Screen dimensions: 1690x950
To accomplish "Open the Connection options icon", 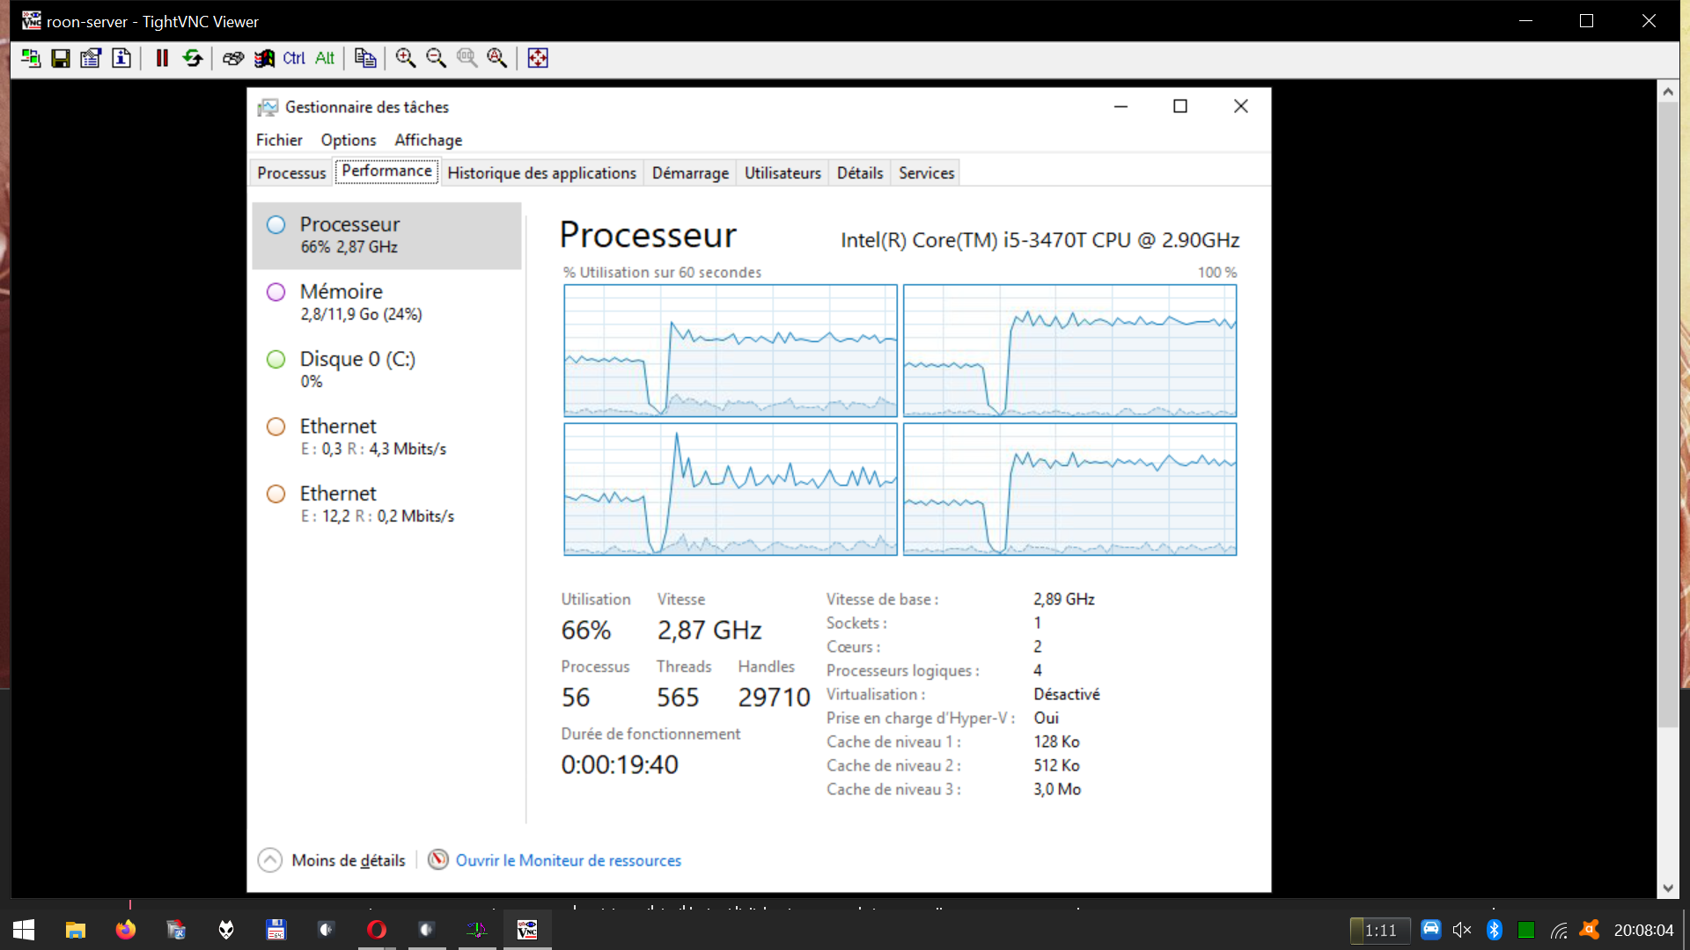I will click(91, 58).
